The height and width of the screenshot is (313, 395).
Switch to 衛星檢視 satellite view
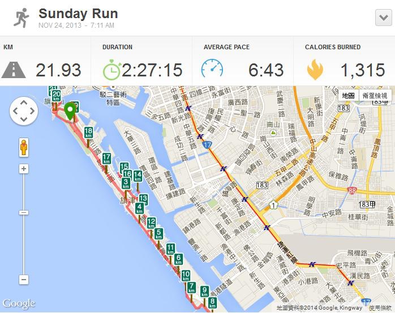pyautogui.click(x=375, y=96)
